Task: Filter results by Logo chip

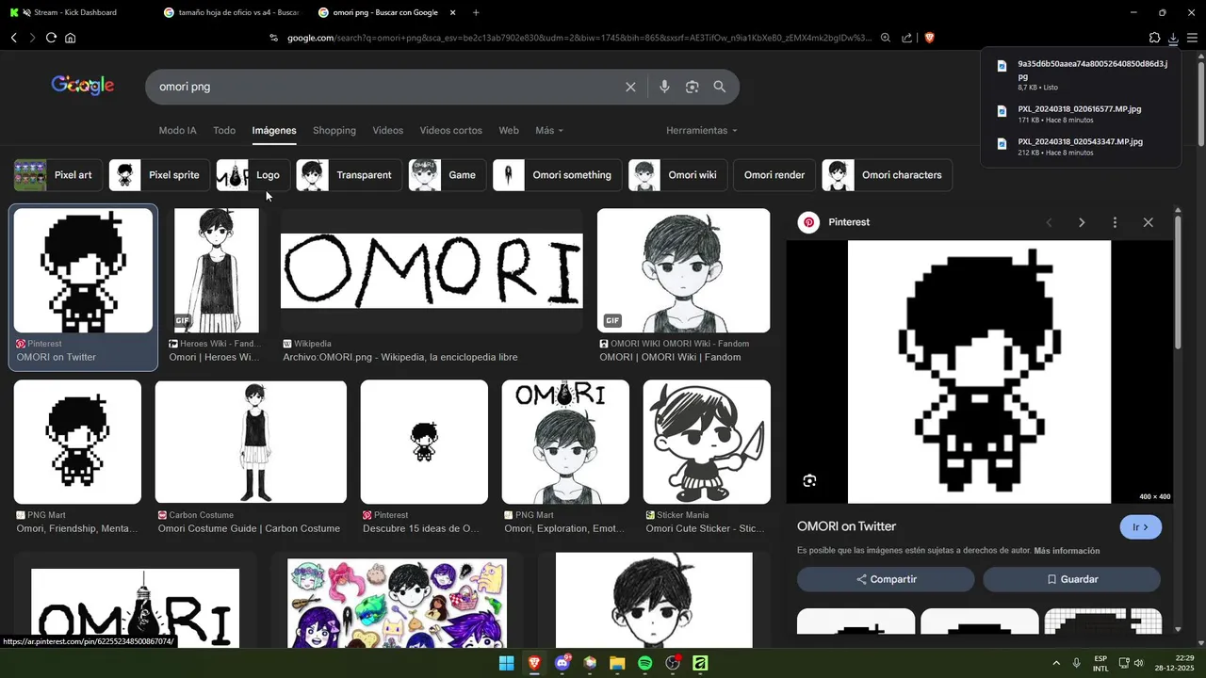Action: pos(253,175)
